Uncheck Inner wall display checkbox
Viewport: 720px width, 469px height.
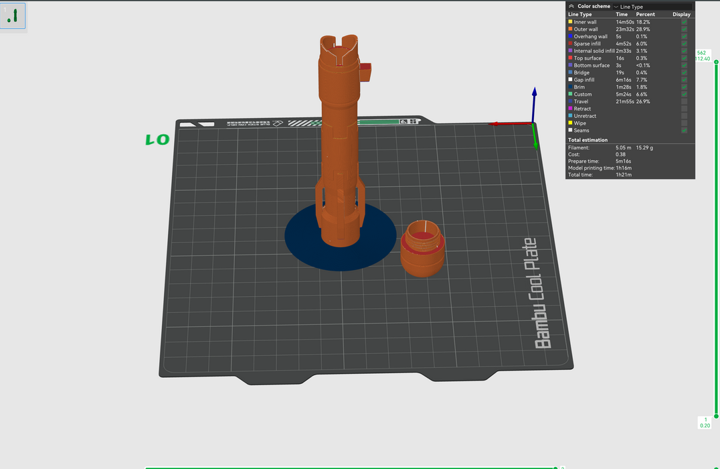tap(683, 22)
